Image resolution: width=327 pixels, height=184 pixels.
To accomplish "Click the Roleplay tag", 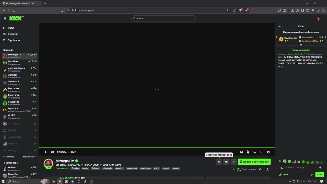I will [x=96, y=168].
